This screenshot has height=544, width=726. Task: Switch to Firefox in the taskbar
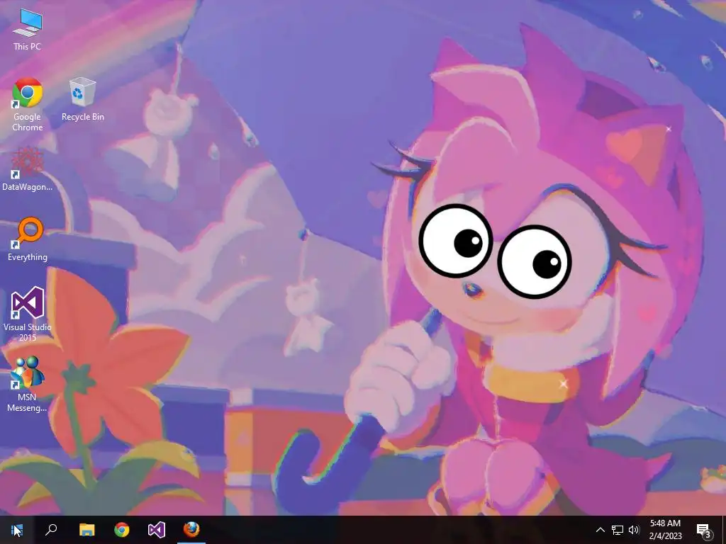click(x=191, y=530)
